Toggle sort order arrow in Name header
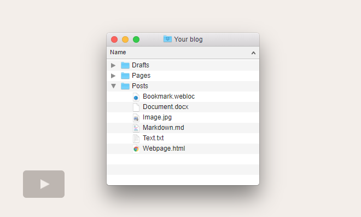Screen dimensions: 361x217 coord(253,53)
